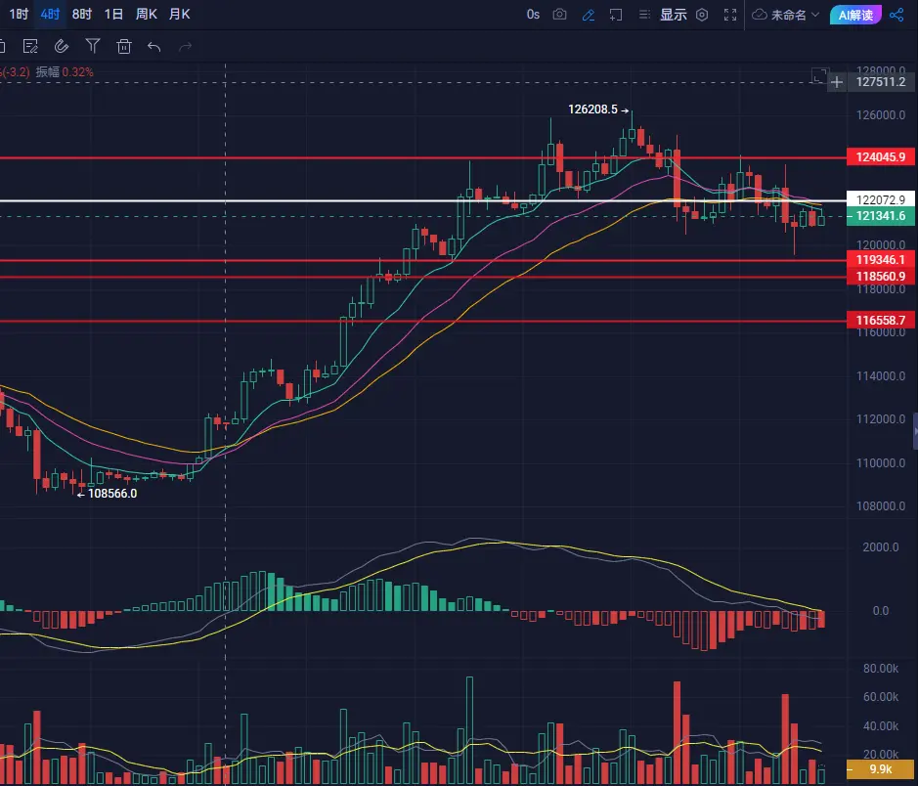Select the white 122072.9 price label
Screen dimensions: 918x786
pos(881,199)
